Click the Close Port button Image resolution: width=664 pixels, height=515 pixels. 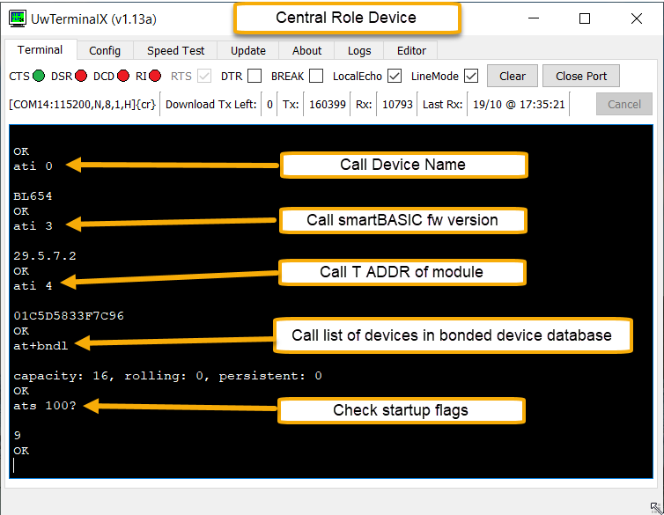[x=581, y=77]
